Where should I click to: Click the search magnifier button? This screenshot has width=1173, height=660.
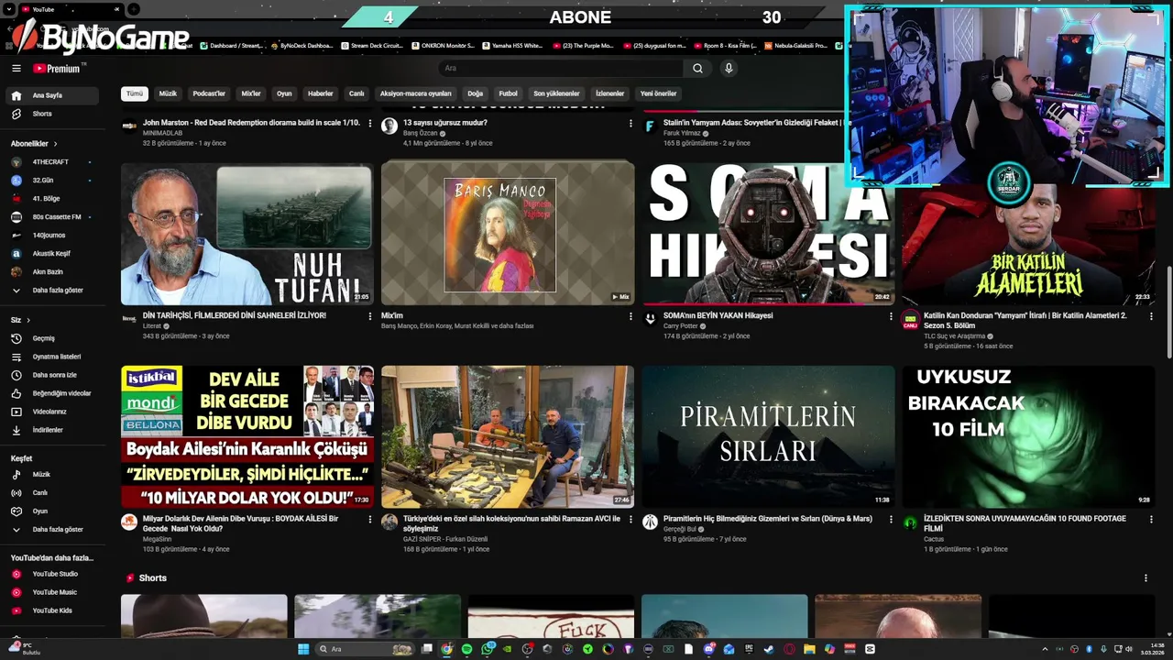697,68
